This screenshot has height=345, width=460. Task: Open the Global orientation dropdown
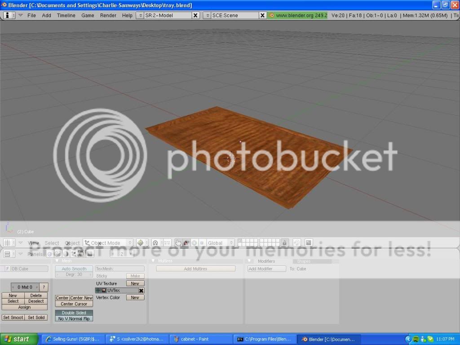pos(221,243)
